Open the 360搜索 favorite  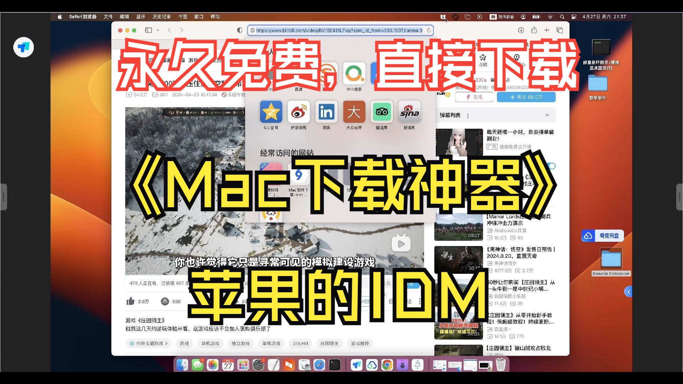(x=354, y=77)
